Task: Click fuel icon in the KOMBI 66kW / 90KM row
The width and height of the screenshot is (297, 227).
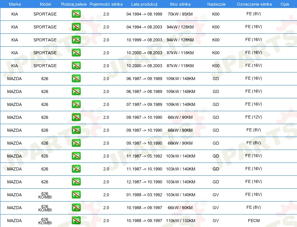Action: 76,208
